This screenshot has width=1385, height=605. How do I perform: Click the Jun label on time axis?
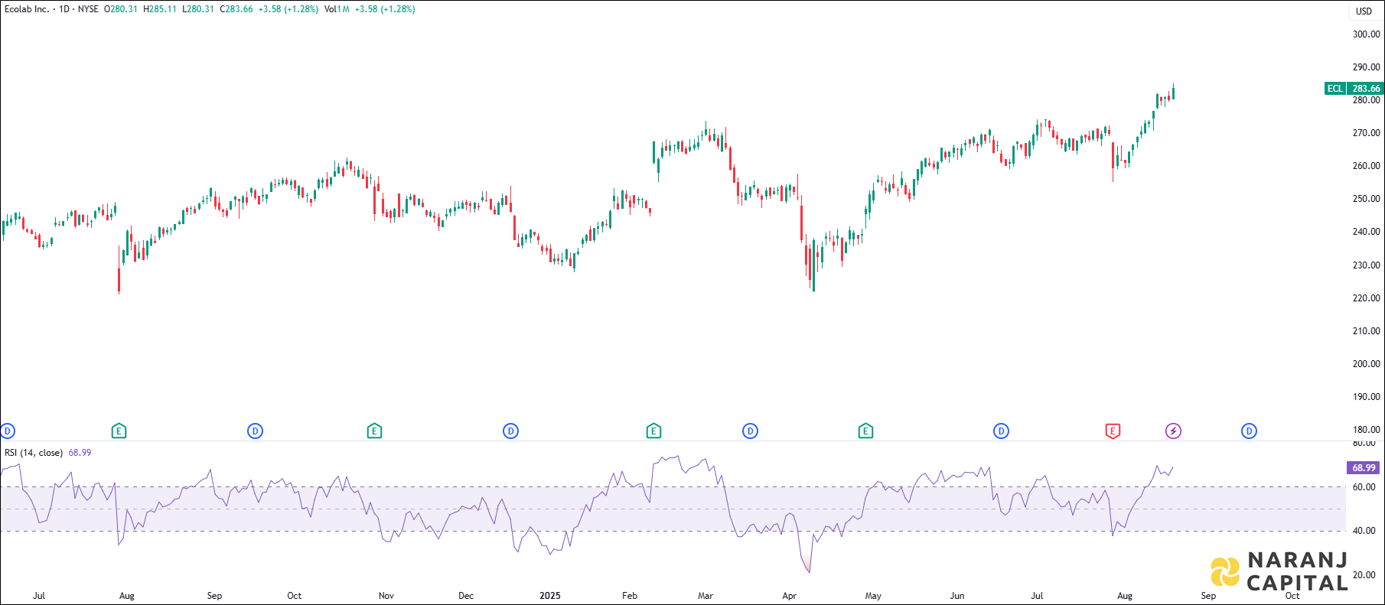[x=957, y=596]
